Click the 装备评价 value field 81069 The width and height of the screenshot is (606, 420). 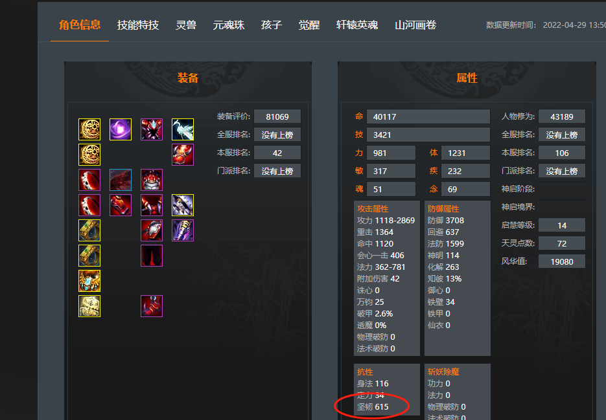277,116
